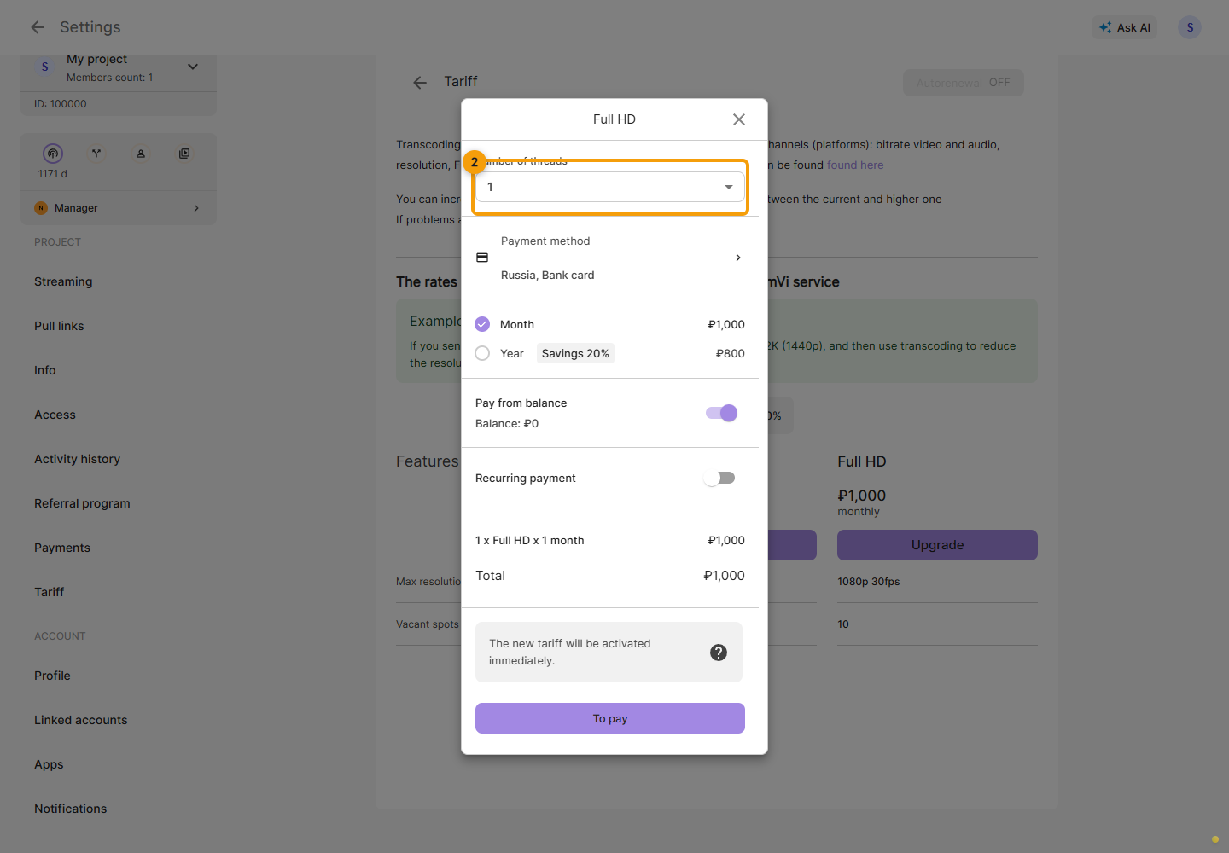The image size is (1229, 853).
Task: Go to Payments section
Action: pyautogui.click(x=62, y=548)
